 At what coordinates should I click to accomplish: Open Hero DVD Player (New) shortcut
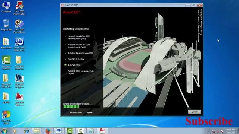(x=19, y=8)
